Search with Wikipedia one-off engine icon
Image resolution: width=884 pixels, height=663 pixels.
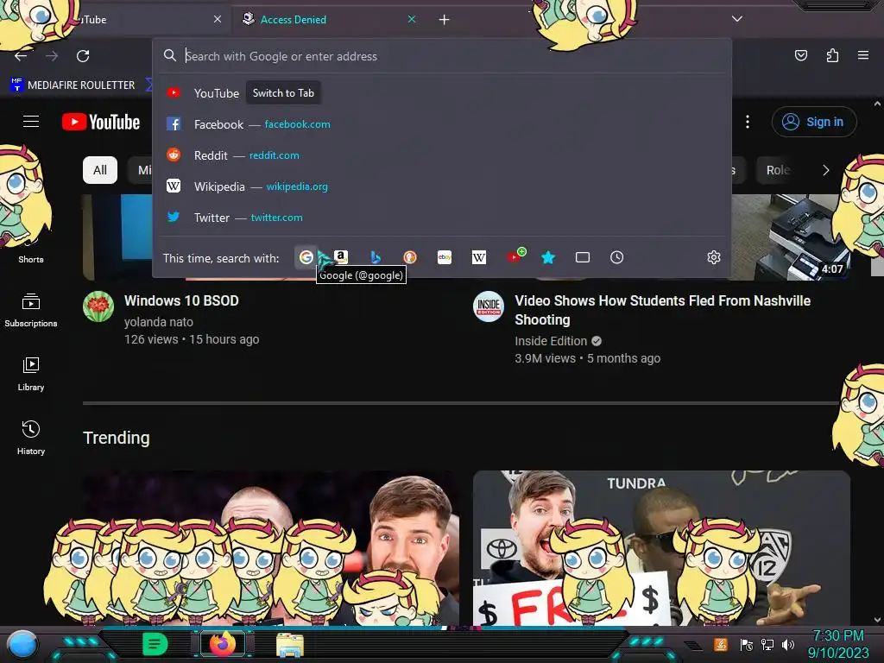pyautogui.click(x=478, y=257)
